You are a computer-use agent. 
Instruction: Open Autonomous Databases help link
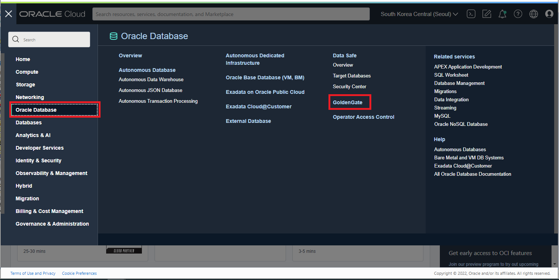tap(460, 149)
